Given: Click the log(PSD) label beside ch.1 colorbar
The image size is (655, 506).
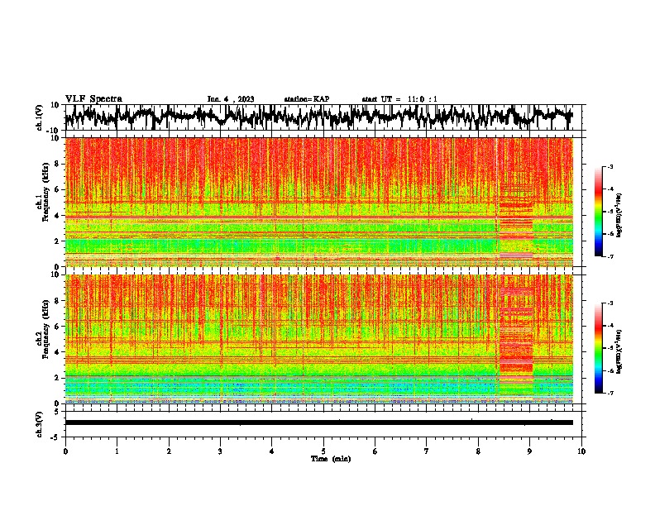Looking at the screenshot, I should pos(619,216).
